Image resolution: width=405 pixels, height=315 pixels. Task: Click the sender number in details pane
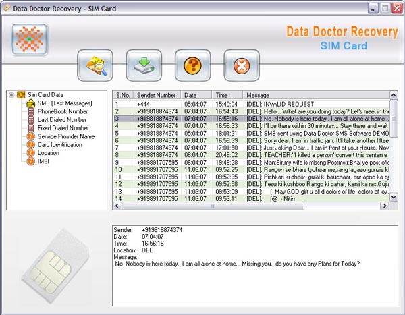click(162, 230)
